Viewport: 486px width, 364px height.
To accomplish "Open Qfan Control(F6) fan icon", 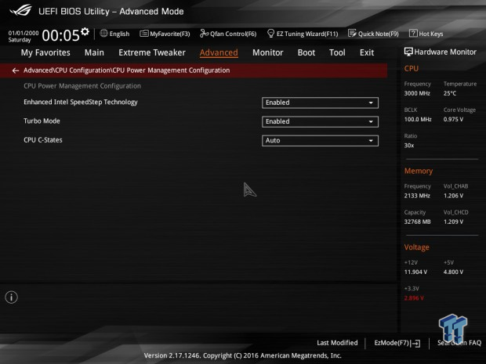I will tap(204, 33).
